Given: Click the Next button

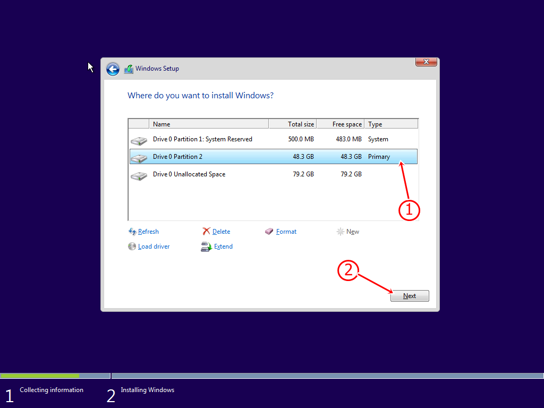Looking at the screenshot, I should [x=409, y=295].
